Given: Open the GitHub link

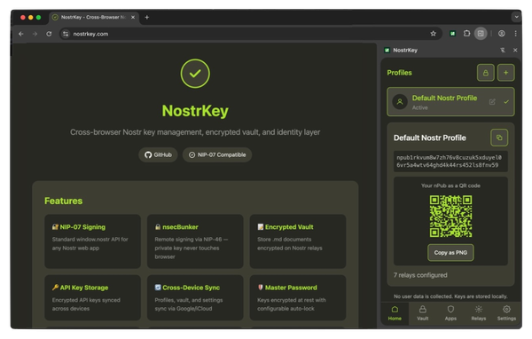Looking at the screenshot, I should [158, 155].
